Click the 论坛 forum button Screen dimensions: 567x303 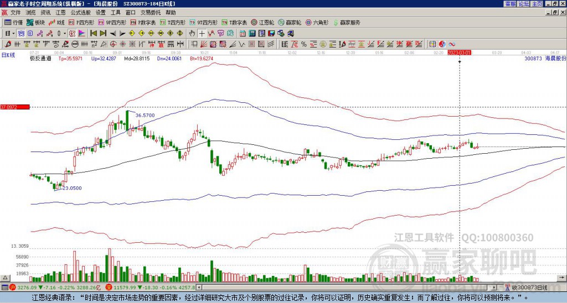(x=524, y=4)
